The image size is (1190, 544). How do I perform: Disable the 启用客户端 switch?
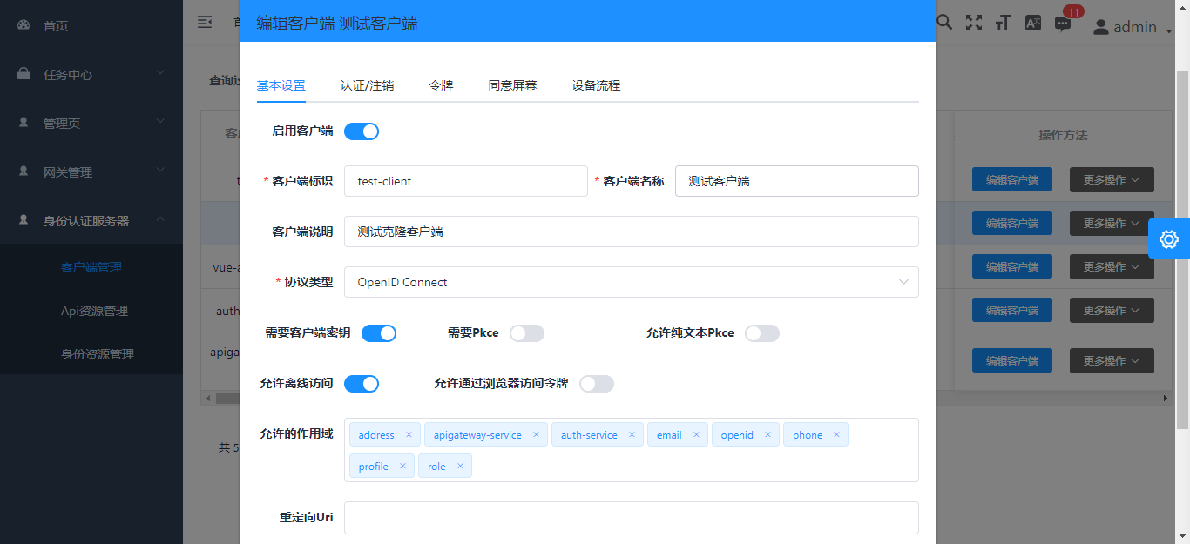[362, 131]
